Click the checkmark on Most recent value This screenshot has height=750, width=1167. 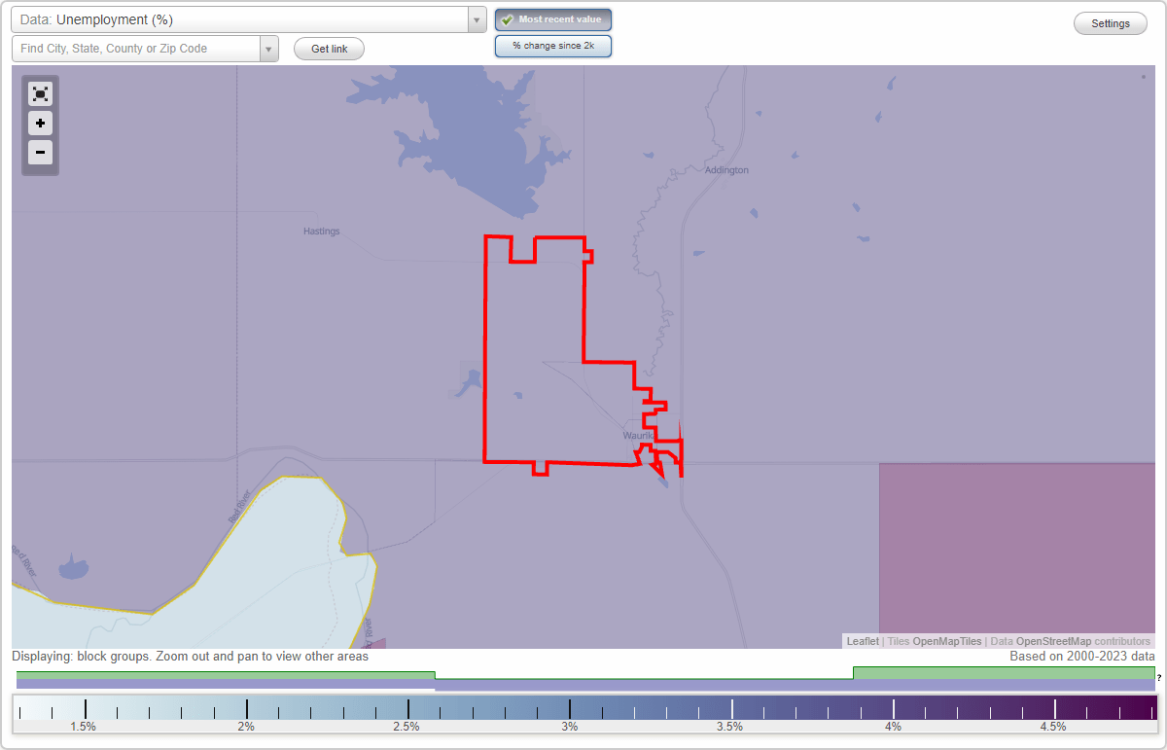click(x=507, y=19)
